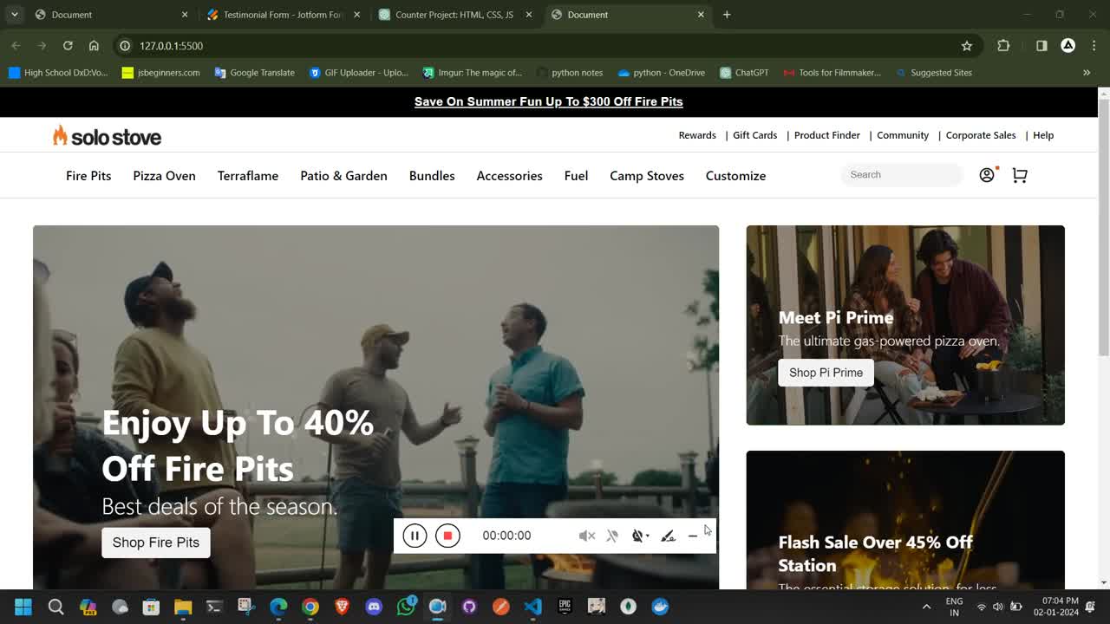This screenshot has height=624, width=1110.
Task: Go back with the browser back arrow
Action: point(16,46)
